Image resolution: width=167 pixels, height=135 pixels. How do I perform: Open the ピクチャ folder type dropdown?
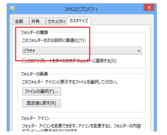(82, 51)
